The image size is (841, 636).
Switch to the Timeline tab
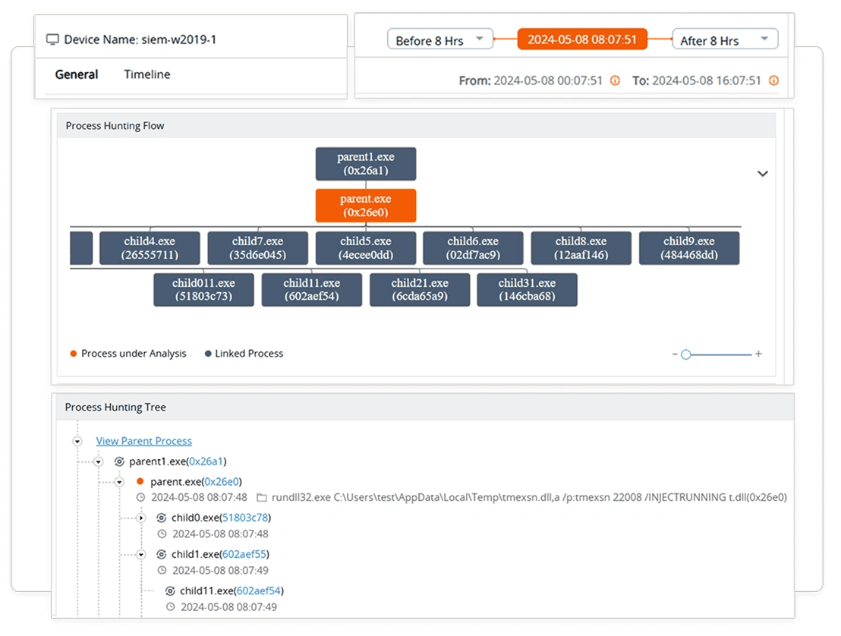pyautogui.click(x=146, y=74)
